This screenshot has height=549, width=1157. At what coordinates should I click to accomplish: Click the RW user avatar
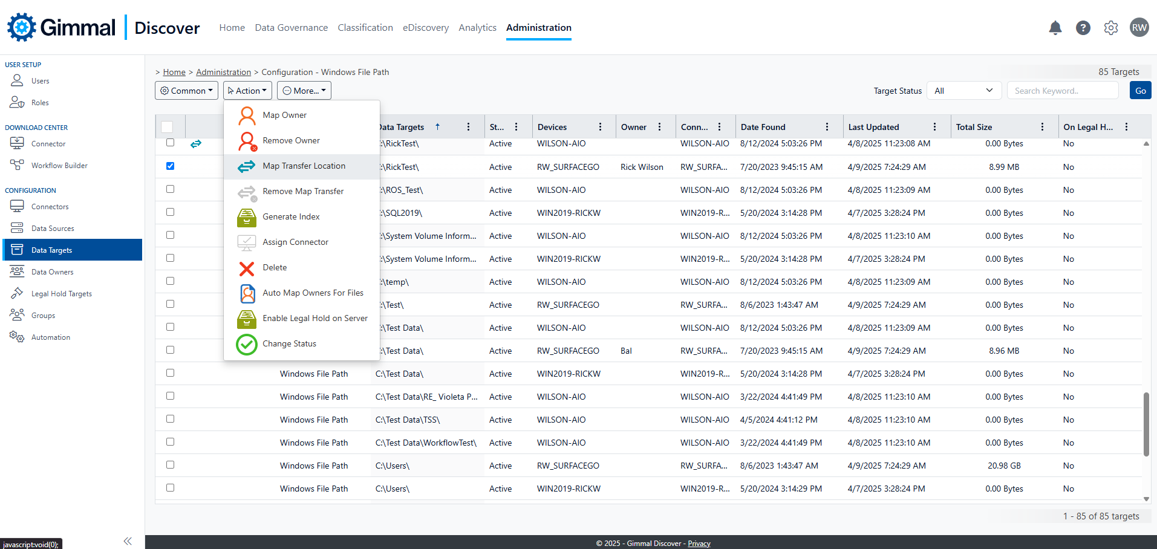pos(1139,28)
